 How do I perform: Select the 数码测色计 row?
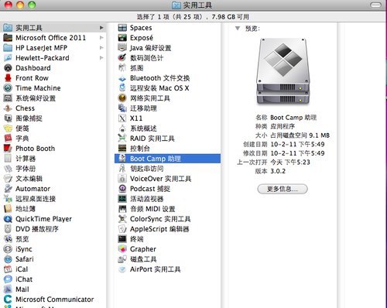point(167,58)
